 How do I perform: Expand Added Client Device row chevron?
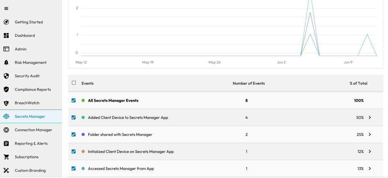coord(370,117)
